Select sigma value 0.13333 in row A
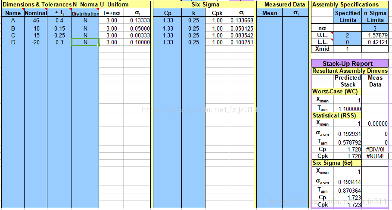The width and height of the screenshot is (392, 210). point(137,21)
